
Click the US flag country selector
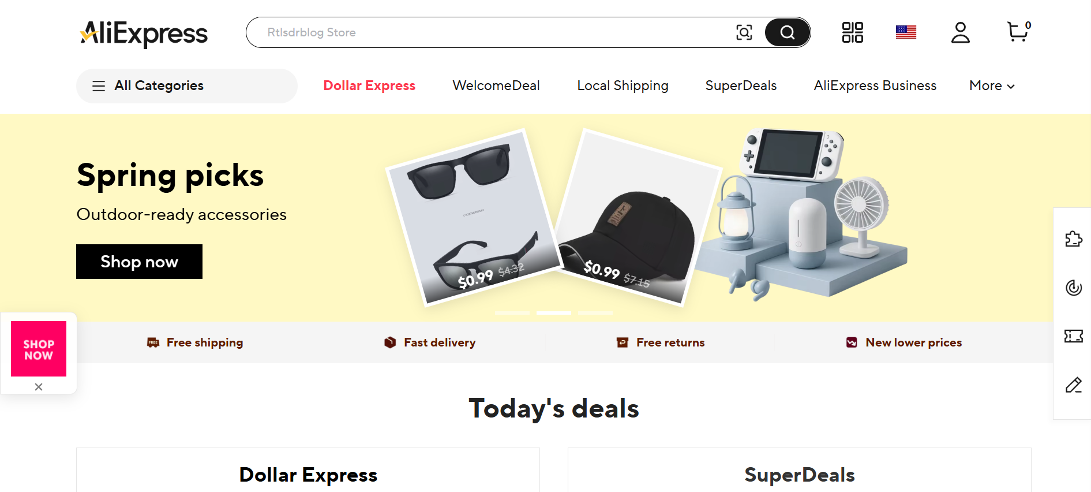click(x=906, y=32)
